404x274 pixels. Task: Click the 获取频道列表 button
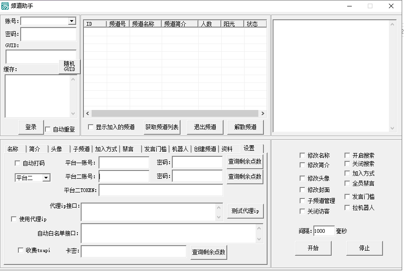(x=162, y=127)
